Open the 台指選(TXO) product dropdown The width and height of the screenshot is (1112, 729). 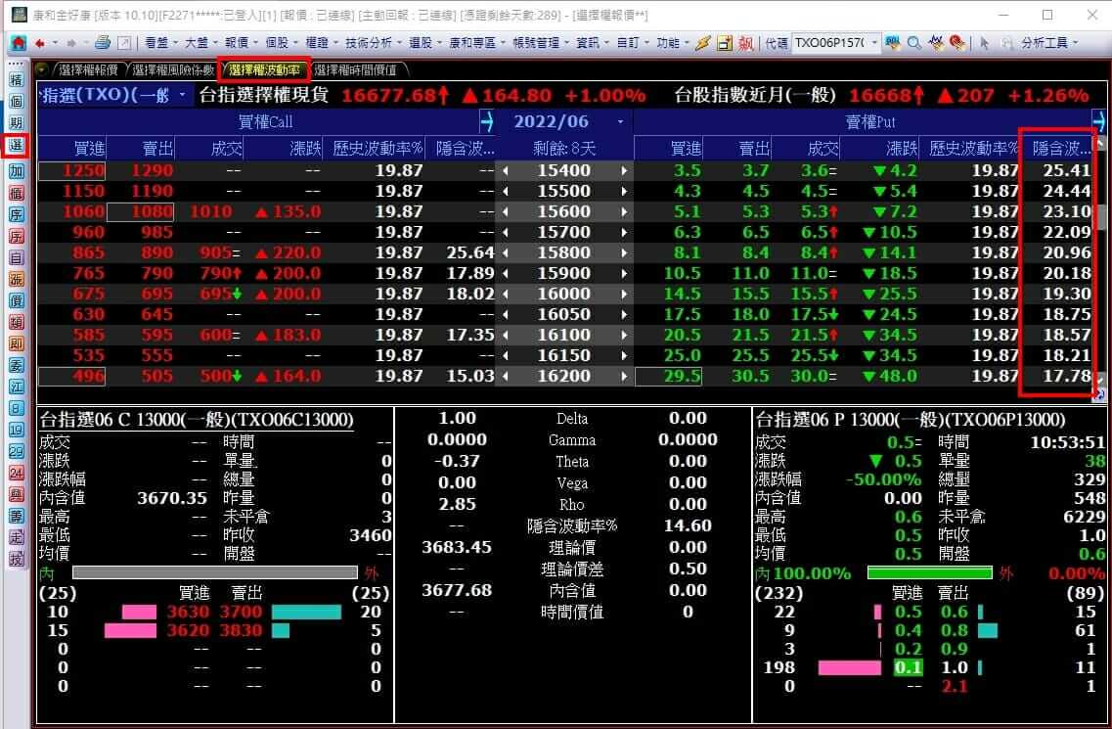(183, 95)
